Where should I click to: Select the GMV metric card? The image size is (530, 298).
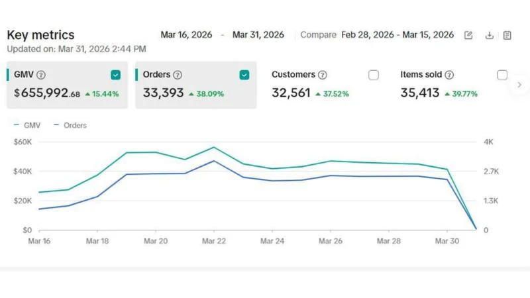(68, 85)
